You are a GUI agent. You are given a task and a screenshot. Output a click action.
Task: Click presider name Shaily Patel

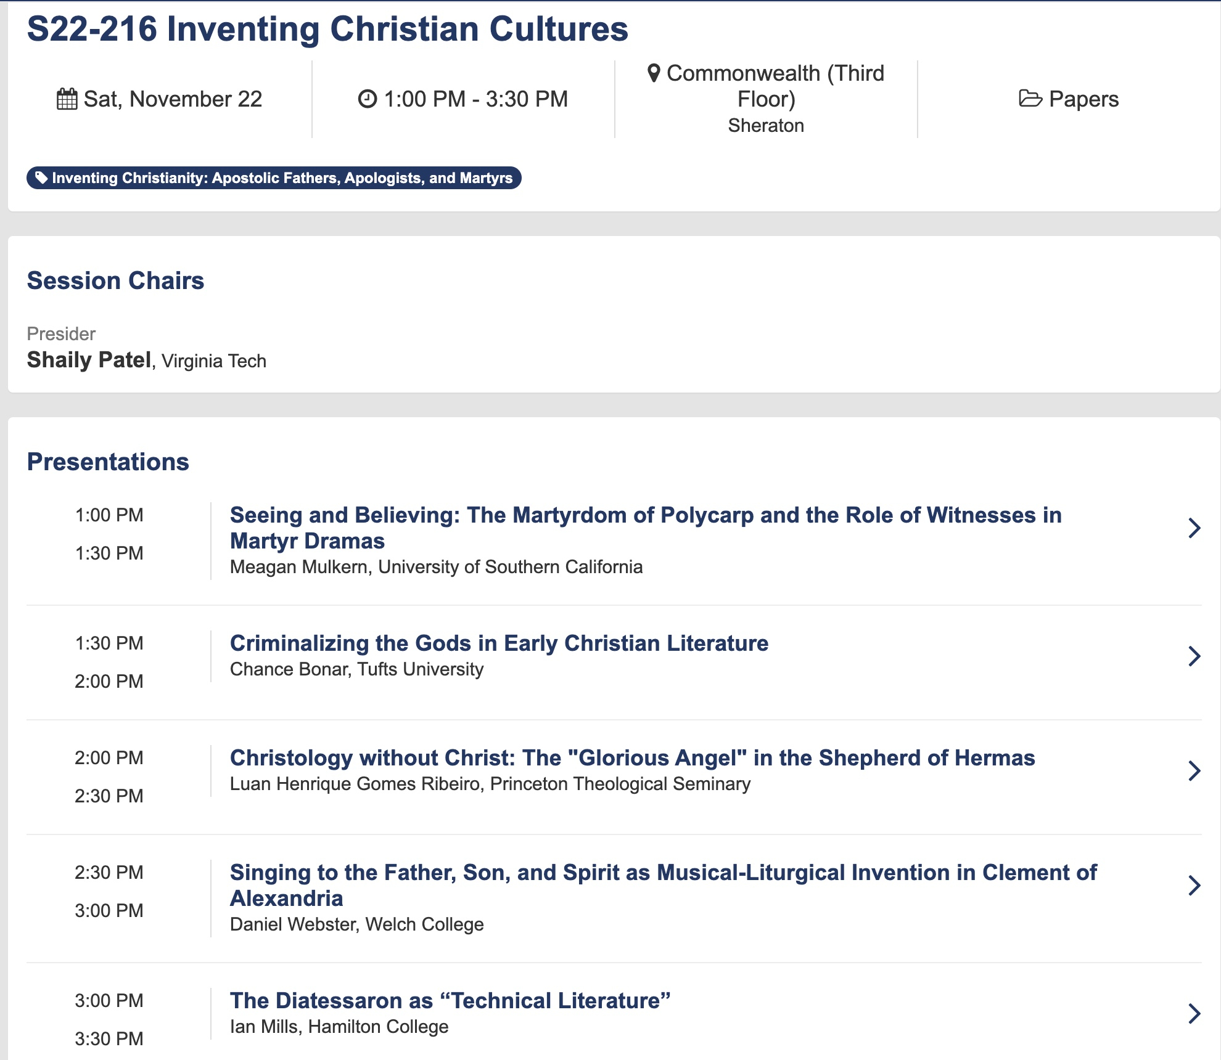[x=89, y=360]
